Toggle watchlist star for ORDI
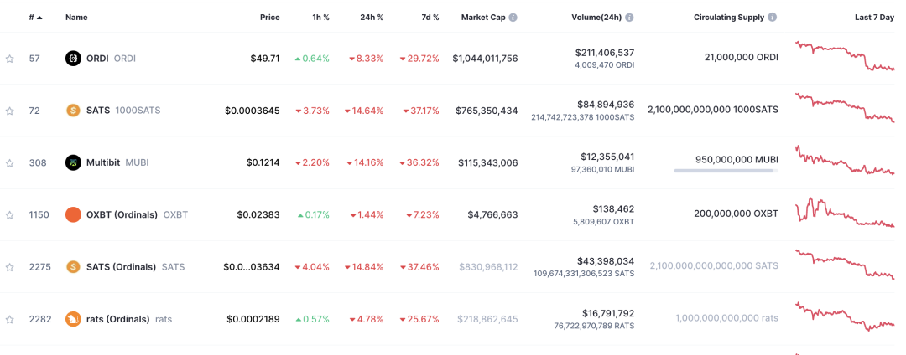 click(10, 59)
